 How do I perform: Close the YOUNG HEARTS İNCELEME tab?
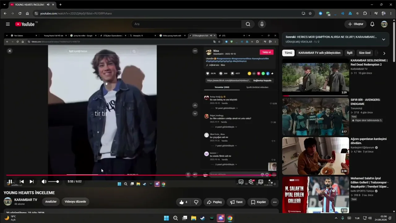53,5
